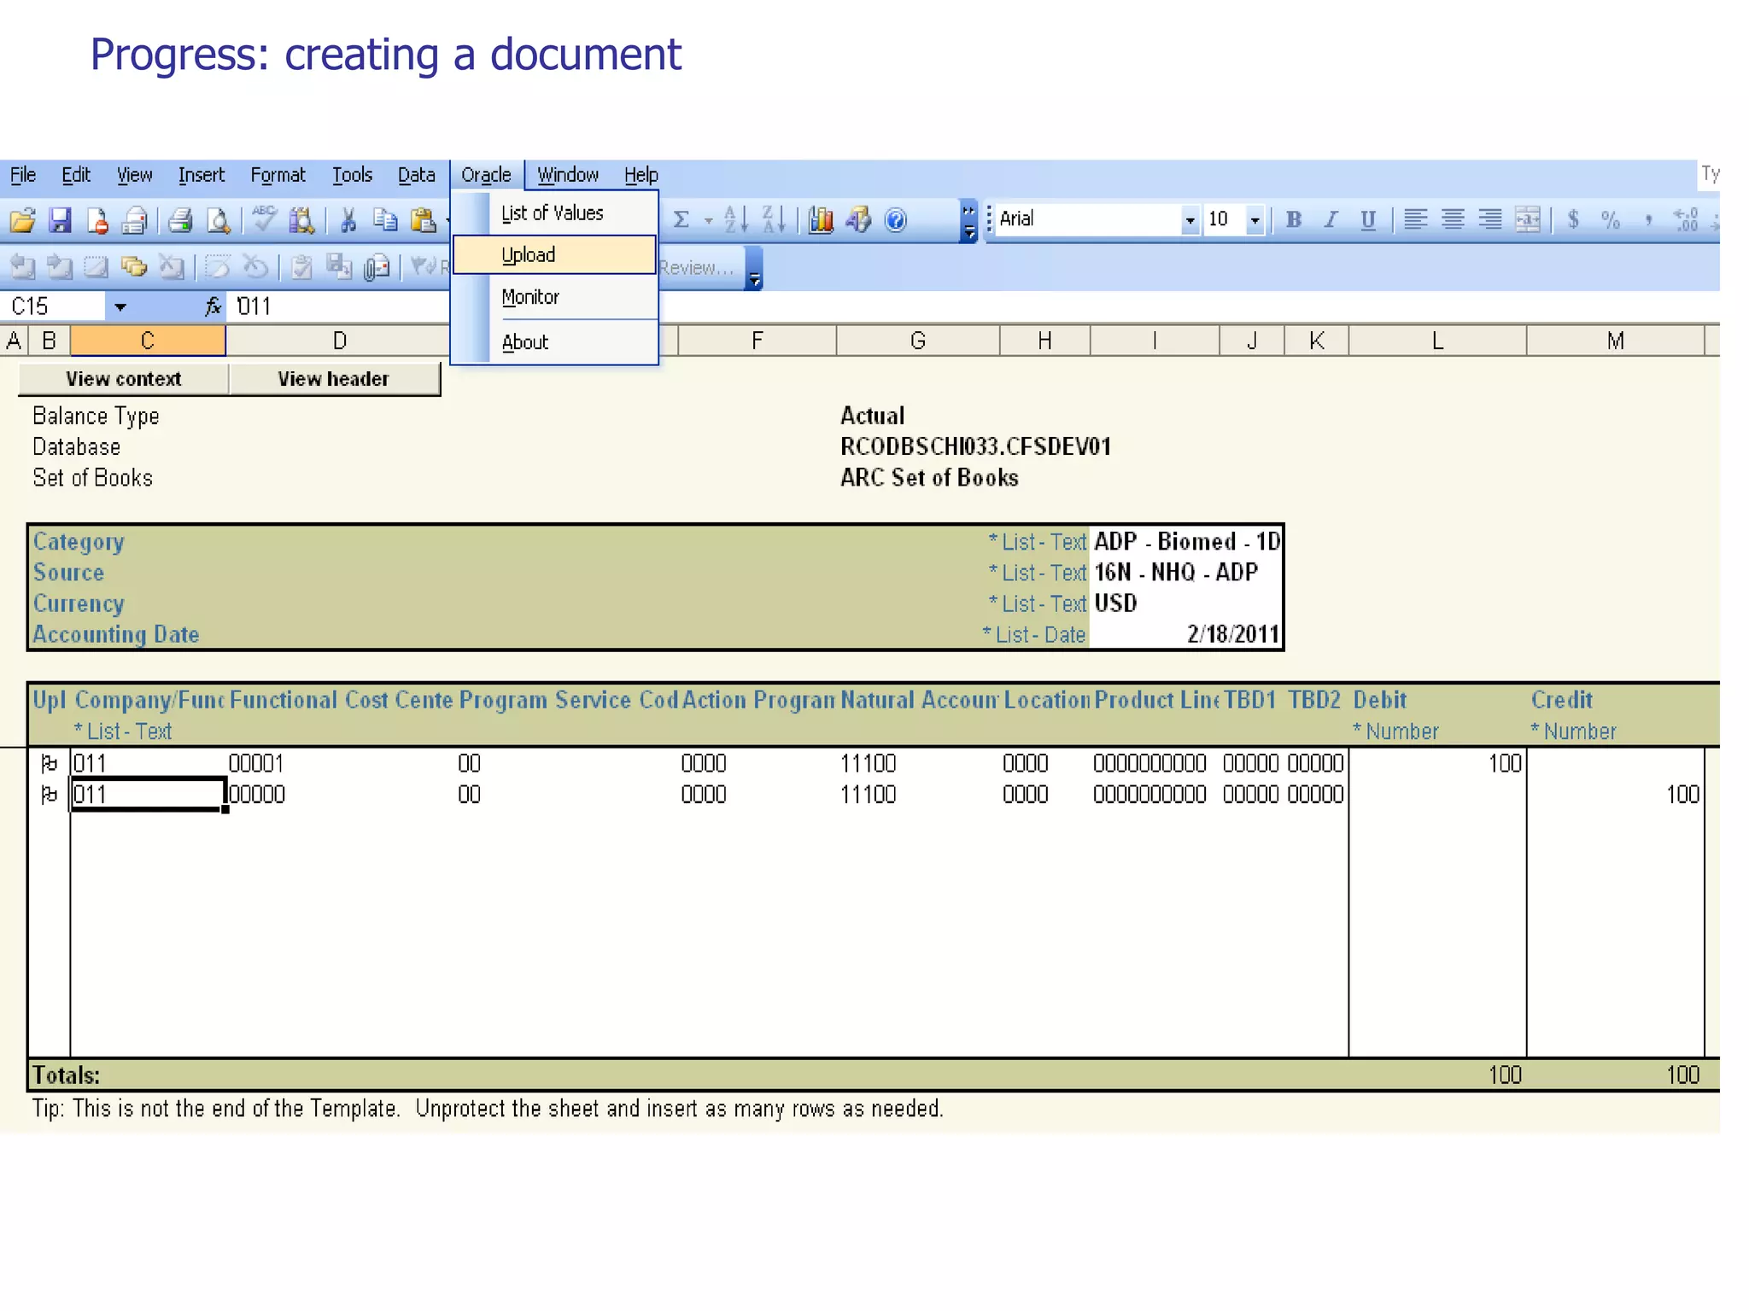Image resolution: width=1749 pixels, height=1311 pixels.
Task: Click the Center alignment icon
Action: 1453,219
